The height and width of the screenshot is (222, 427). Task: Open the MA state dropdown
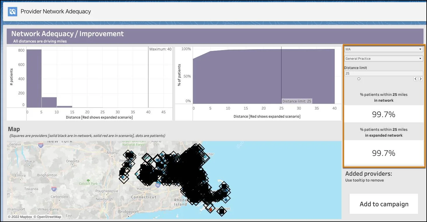pos(384,50)
